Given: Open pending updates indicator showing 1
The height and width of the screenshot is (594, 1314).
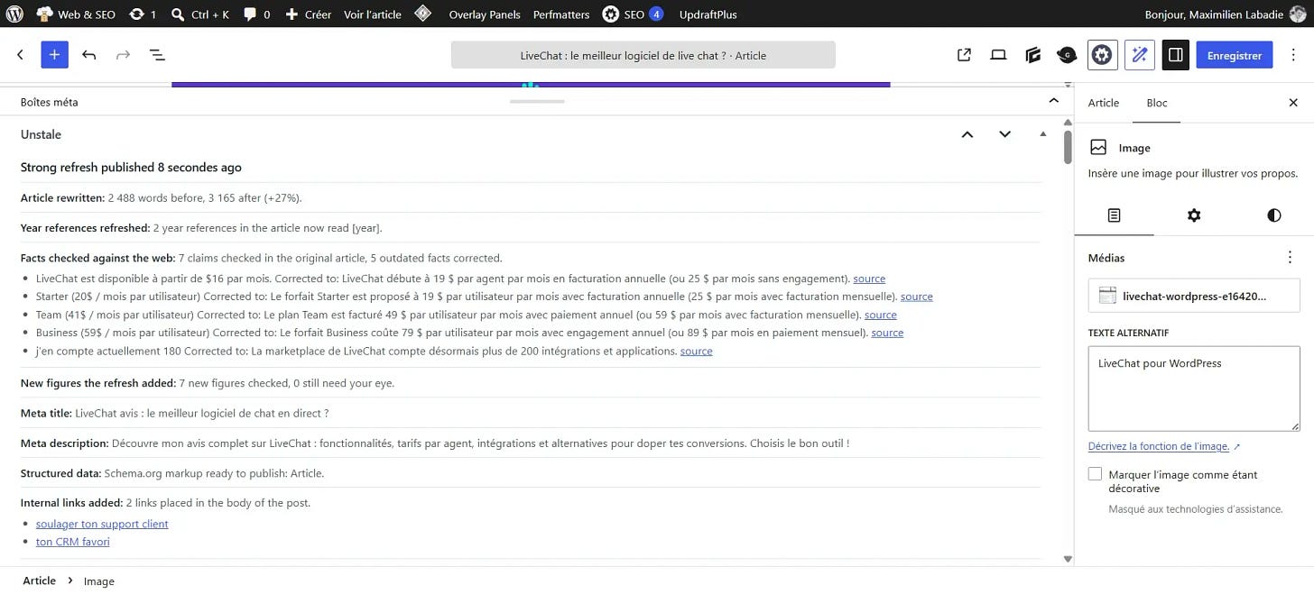Looking at the screenshot, I should coord(143,14).
